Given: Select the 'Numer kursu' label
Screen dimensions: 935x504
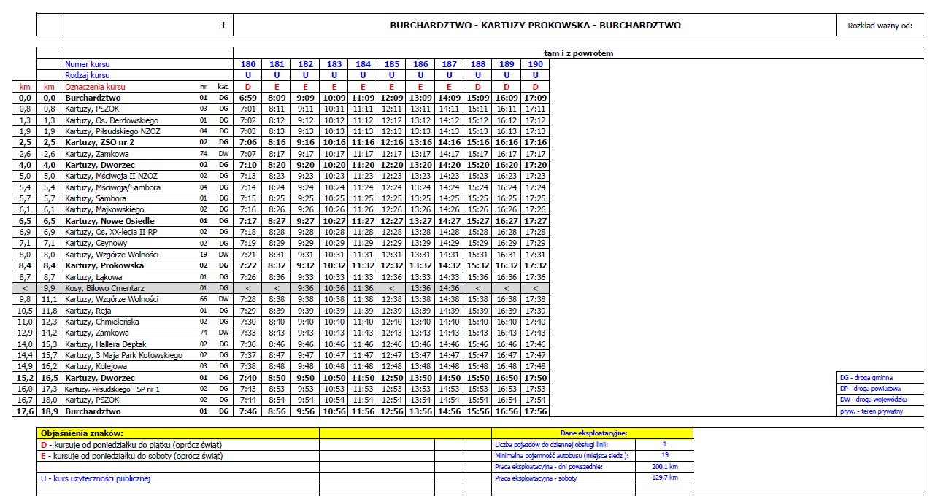Looking at the screenshot, I should point(88,64).
